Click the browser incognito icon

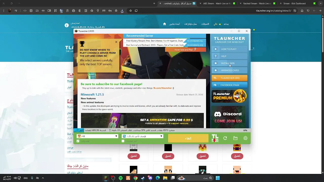(116, 11)
